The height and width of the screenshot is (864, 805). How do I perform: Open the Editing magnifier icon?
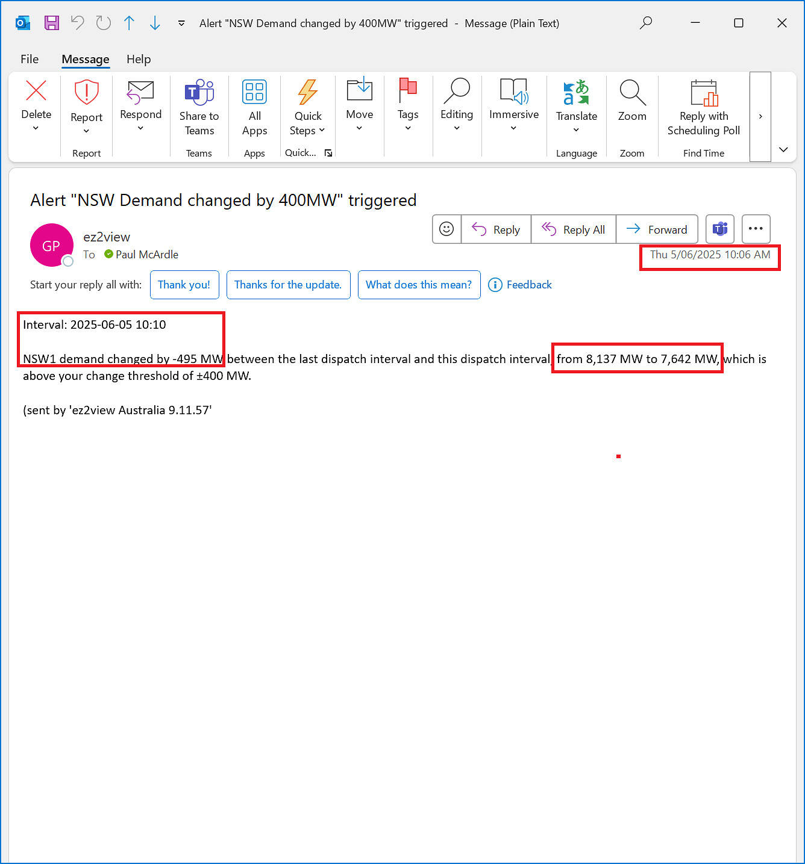457,91
